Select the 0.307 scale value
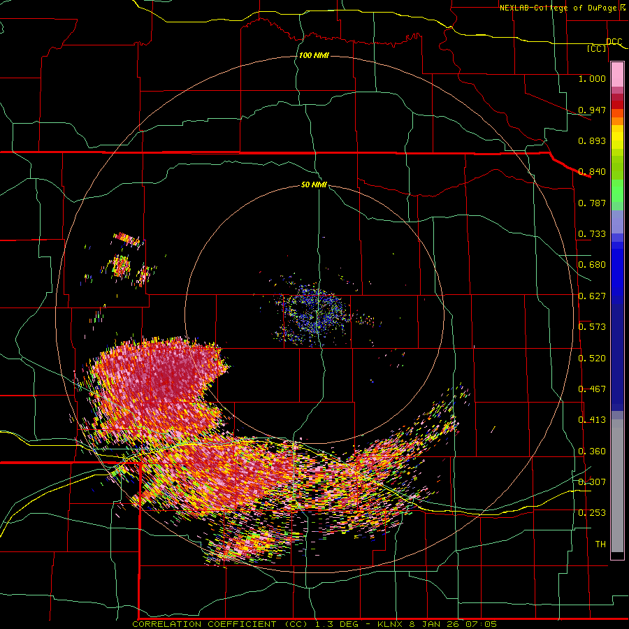This screenshot has height=629, width=629. click(x=592, y=482)
